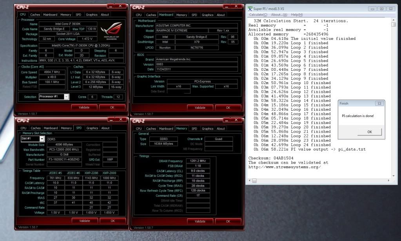Select About tab in the Memory window
The height and width of the screenshot is (241, 401).
(x=221, y=129)
